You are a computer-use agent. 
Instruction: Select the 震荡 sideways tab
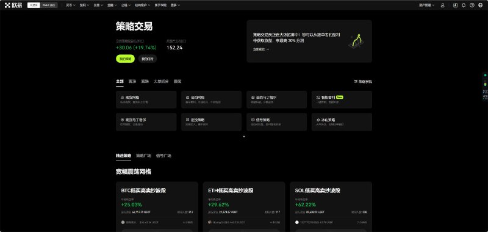(x=178, y=82)
